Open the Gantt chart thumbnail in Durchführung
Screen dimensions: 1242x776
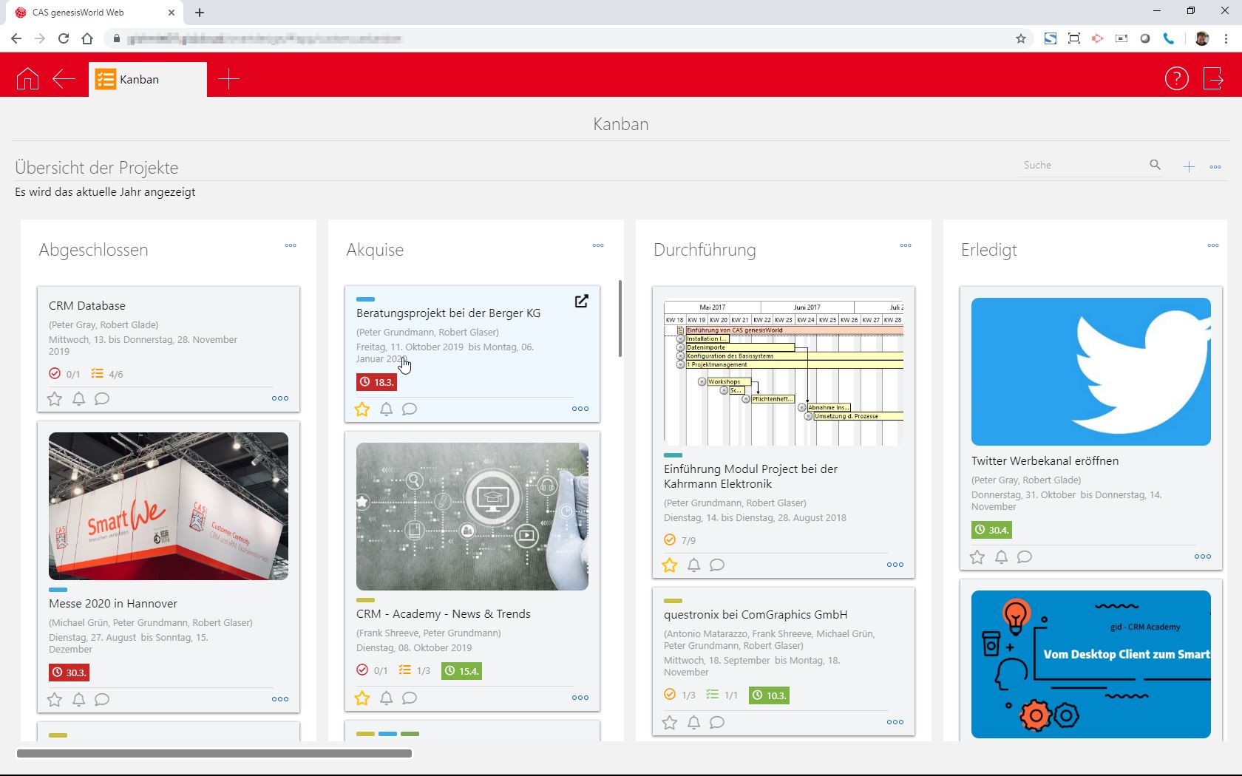pyautogui.click(x=784, y=372)
